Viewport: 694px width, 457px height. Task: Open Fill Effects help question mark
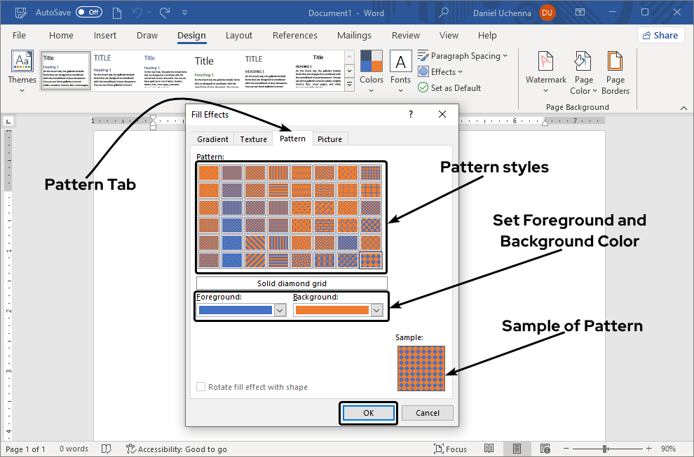[x=411, y=114]
